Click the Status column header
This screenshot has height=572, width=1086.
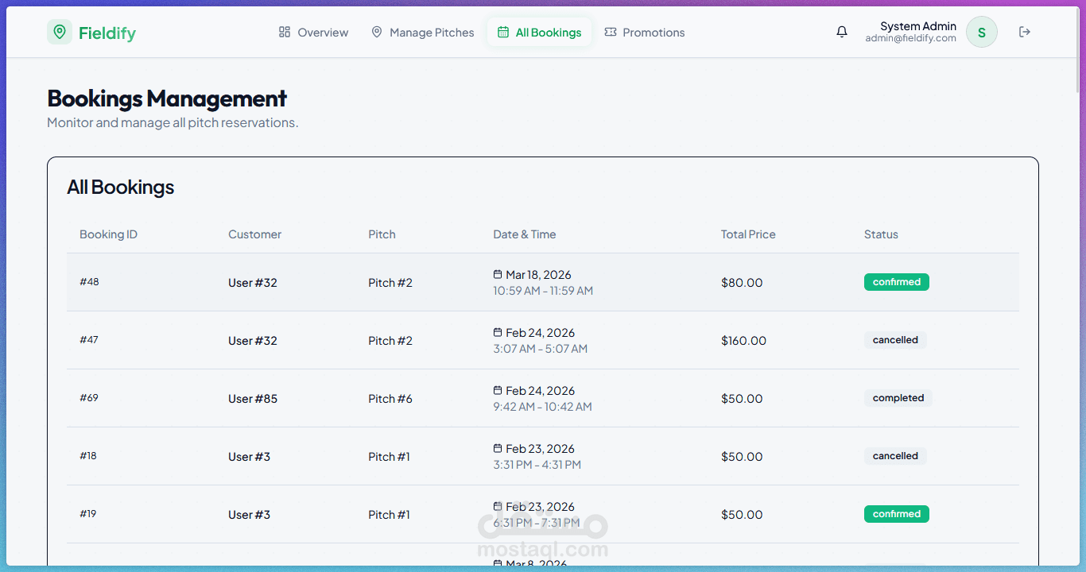point(881,234)
